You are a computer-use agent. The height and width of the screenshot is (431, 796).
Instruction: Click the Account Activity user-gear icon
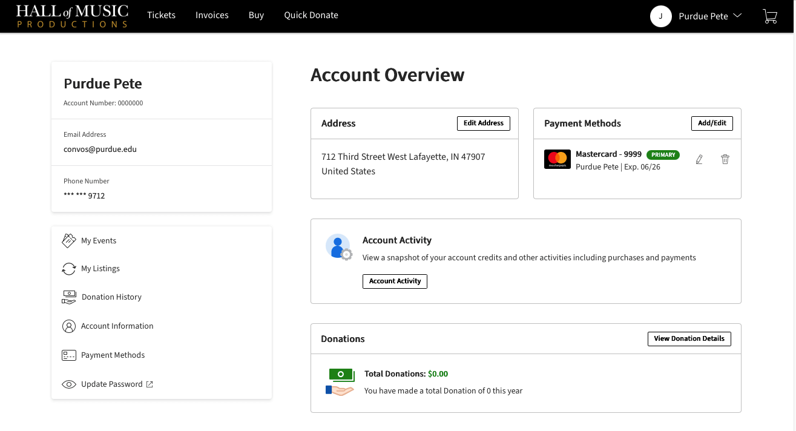[x=338, y=247]
